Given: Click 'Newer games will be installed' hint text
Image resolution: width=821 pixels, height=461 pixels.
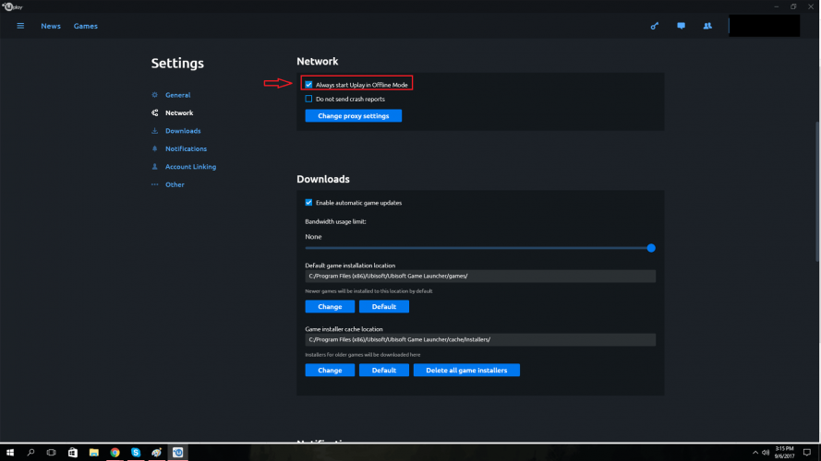Looking at the screenshot, I should [368, 291].
